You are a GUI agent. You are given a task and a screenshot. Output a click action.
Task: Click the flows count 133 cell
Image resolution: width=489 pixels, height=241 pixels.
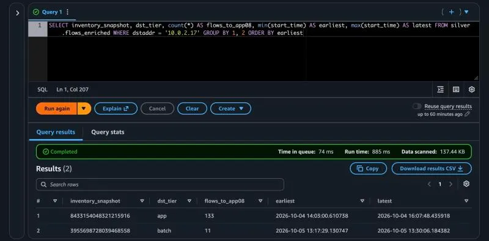pos(209,216)
